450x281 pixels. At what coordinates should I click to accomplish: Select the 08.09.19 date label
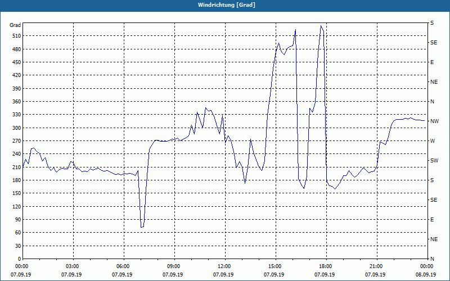pyautogui.click(x=426, y=275)
